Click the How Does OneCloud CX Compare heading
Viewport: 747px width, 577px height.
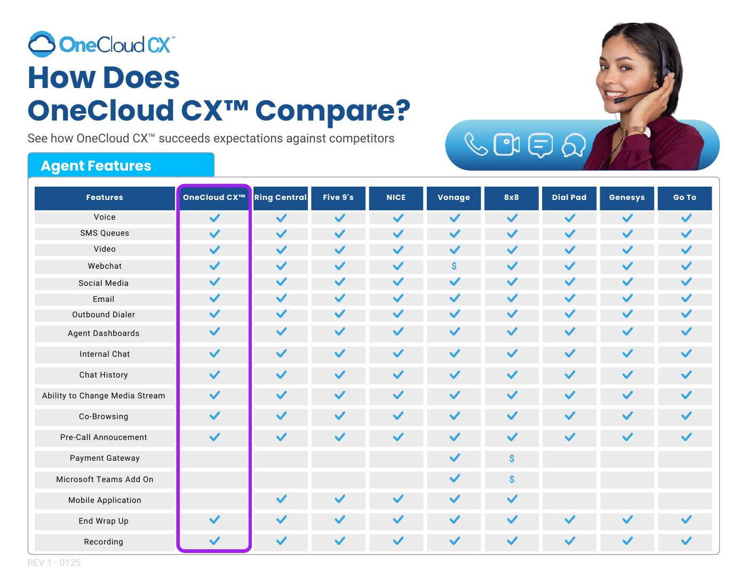219,93
